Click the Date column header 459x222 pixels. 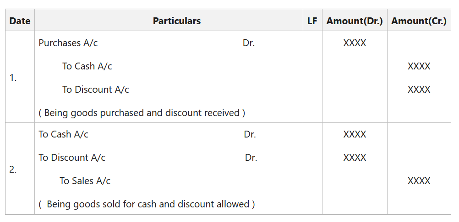(x=20, y=21)
